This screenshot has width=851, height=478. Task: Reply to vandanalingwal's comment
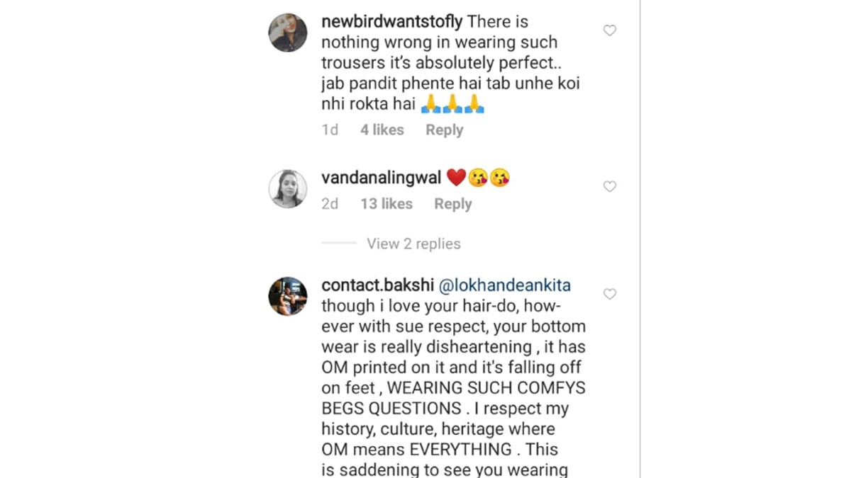pyautogui.click(x=452, y=204)
